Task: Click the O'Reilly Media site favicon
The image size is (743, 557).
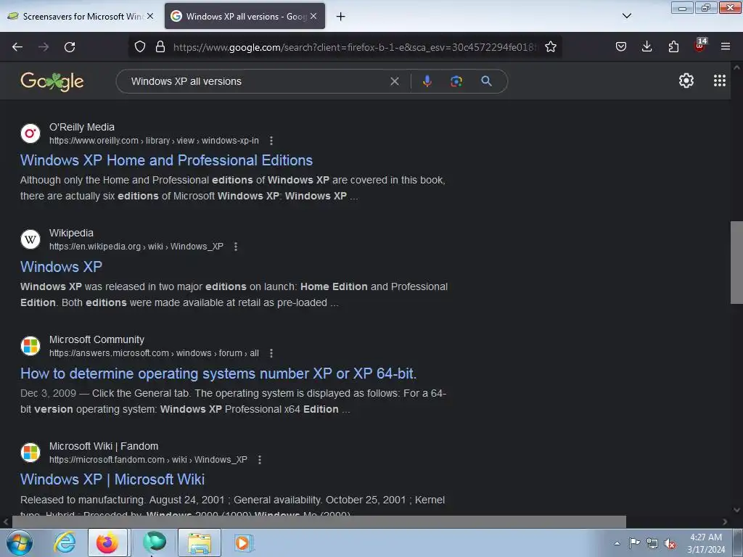Action: [30, 133]
